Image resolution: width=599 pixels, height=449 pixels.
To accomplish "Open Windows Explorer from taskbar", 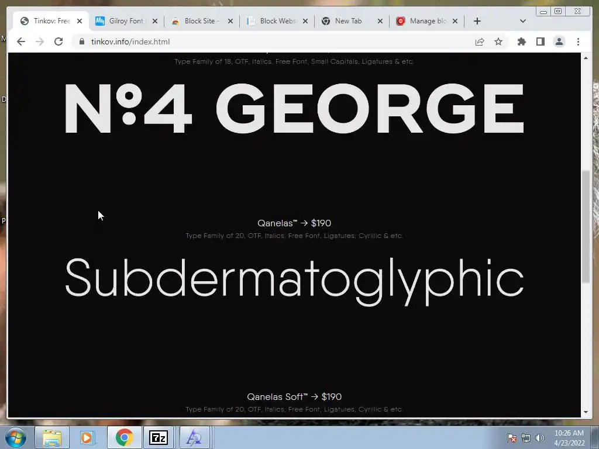I will pyautogui.click(x=52, y=437).
